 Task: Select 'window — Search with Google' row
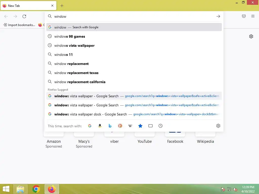[x=134, y=27]
